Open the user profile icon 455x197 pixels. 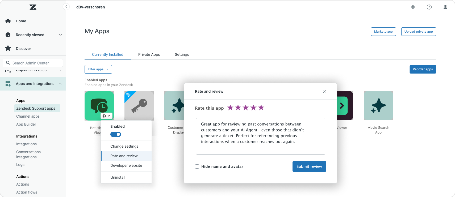tap(445, 7)
